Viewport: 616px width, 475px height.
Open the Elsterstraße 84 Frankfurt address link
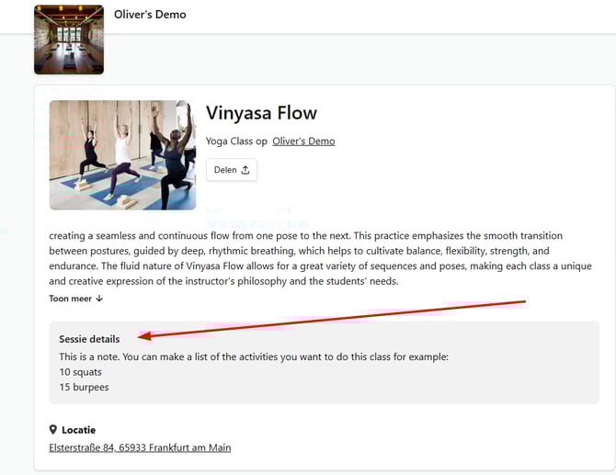140,447
